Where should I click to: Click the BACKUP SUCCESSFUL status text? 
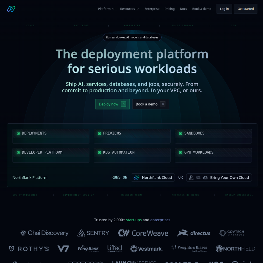(239, 195)
